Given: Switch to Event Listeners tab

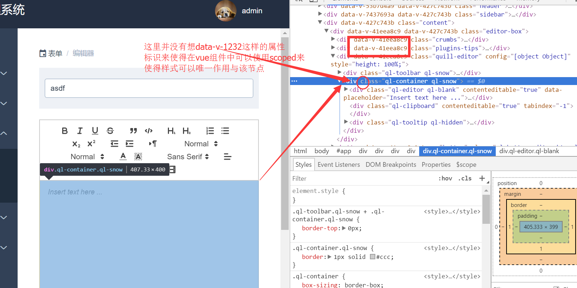Looking at the screenshot, I should 339,165.
